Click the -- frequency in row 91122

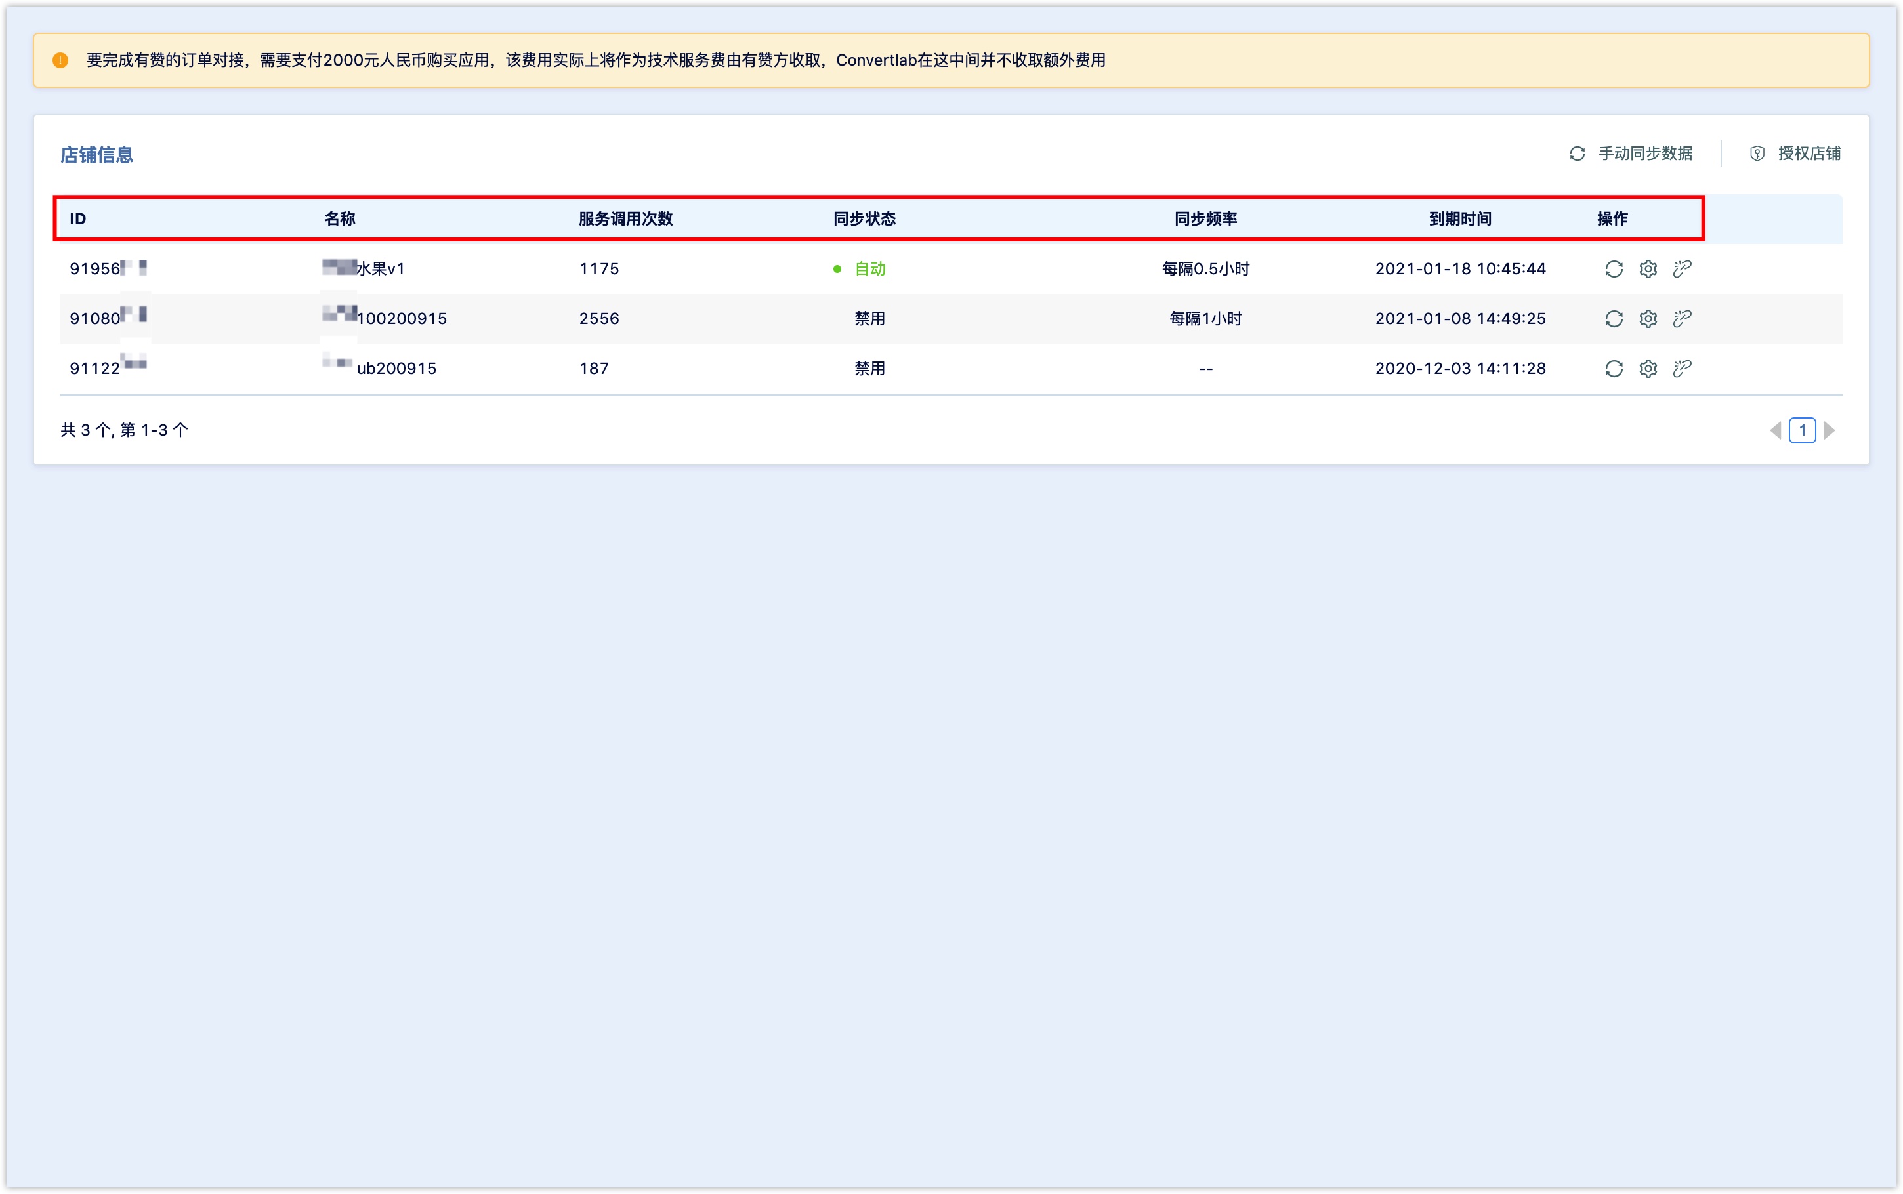click(1205, 368)
